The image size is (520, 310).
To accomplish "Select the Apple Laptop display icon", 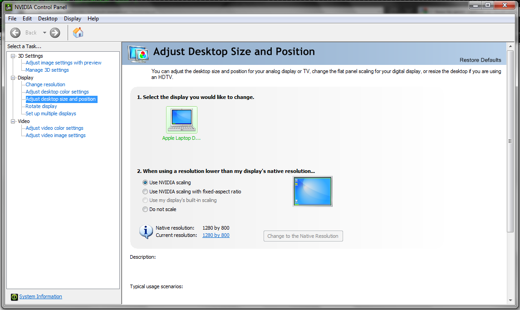I will 182,120.
